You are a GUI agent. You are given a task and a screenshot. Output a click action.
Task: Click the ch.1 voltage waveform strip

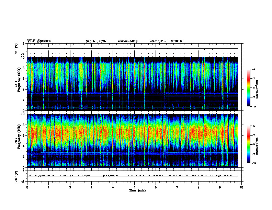point(135,49)
